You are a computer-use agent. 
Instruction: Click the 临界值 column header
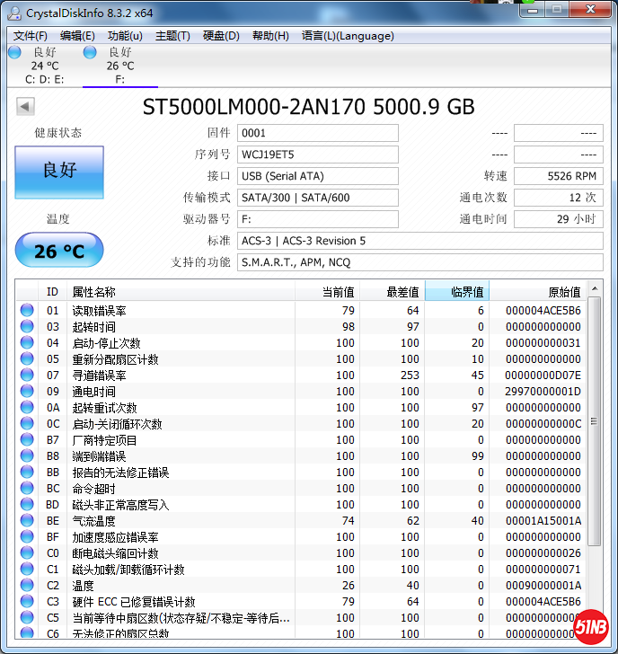tap(456, 292)
